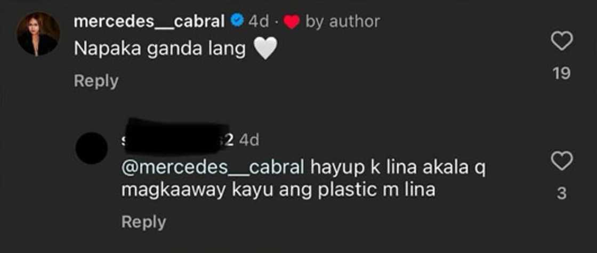
Task: Tap the 4d timestamp next to mercedes__cabral
Action: click(259, 22)
